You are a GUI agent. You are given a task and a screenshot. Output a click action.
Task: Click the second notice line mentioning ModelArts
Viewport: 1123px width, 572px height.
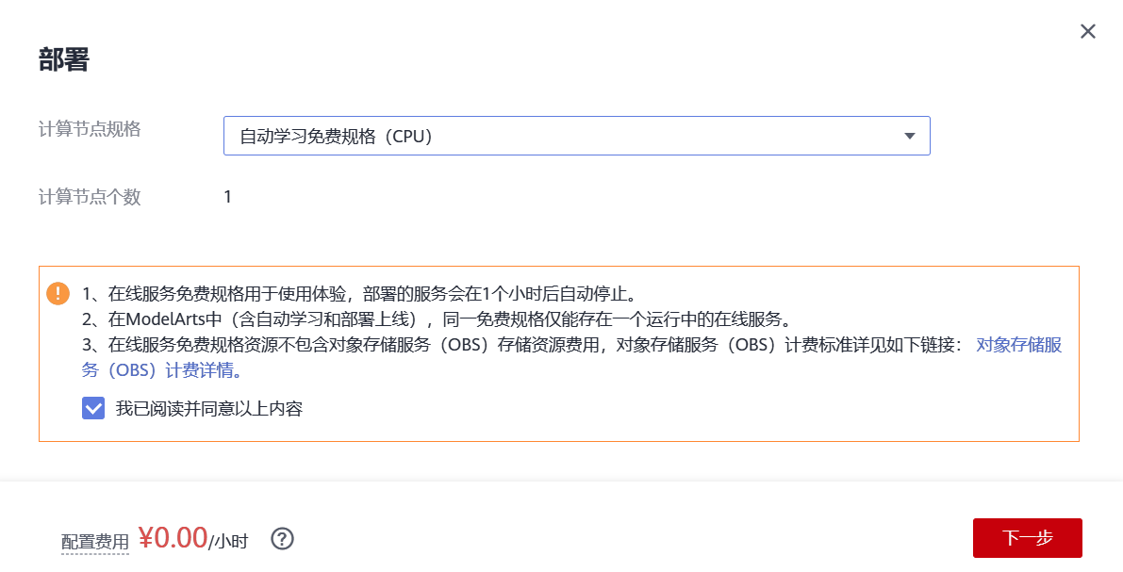point(434,319)
